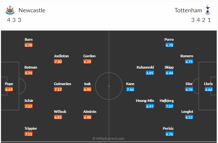Select Skipp's 6.44 rating badge

tap(169, 73)
